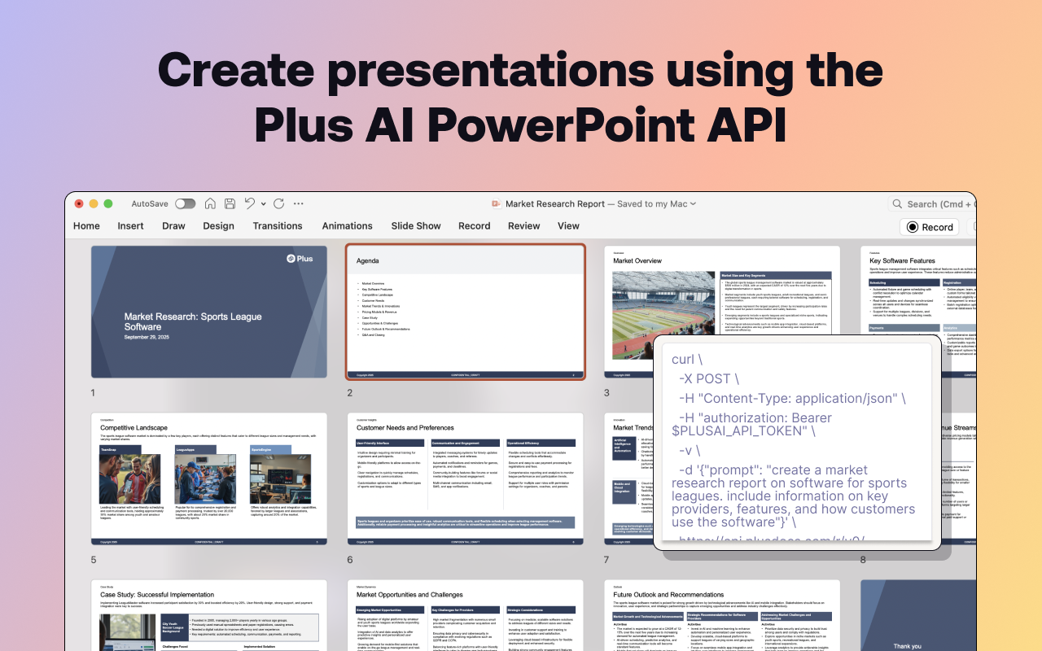Screen dimensions: 1042x651
Task: Switch to the Transitions tab
Action: coord(278,225)
